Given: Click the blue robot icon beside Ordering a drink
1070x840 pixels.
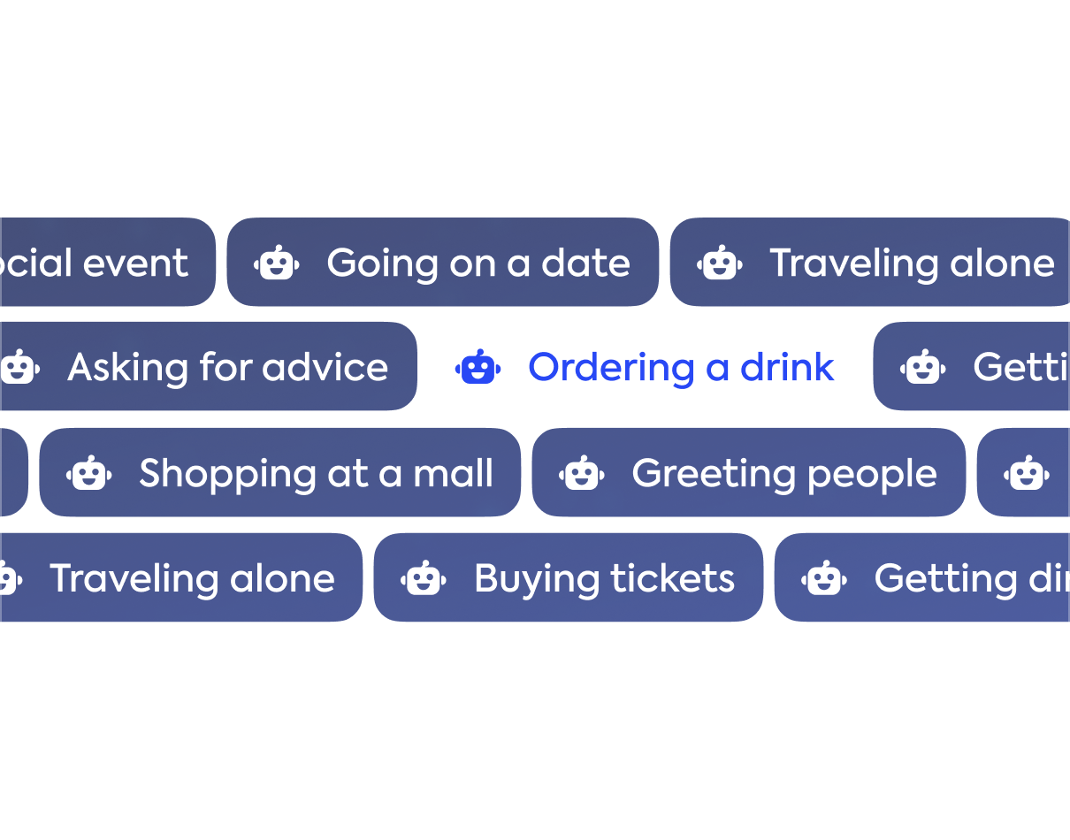Looking at the screenshot, I should point(478,367).
